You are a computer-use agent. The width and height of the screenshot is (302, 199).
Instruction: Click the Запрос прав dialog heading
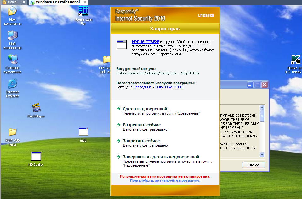click(x=165, y=29)
